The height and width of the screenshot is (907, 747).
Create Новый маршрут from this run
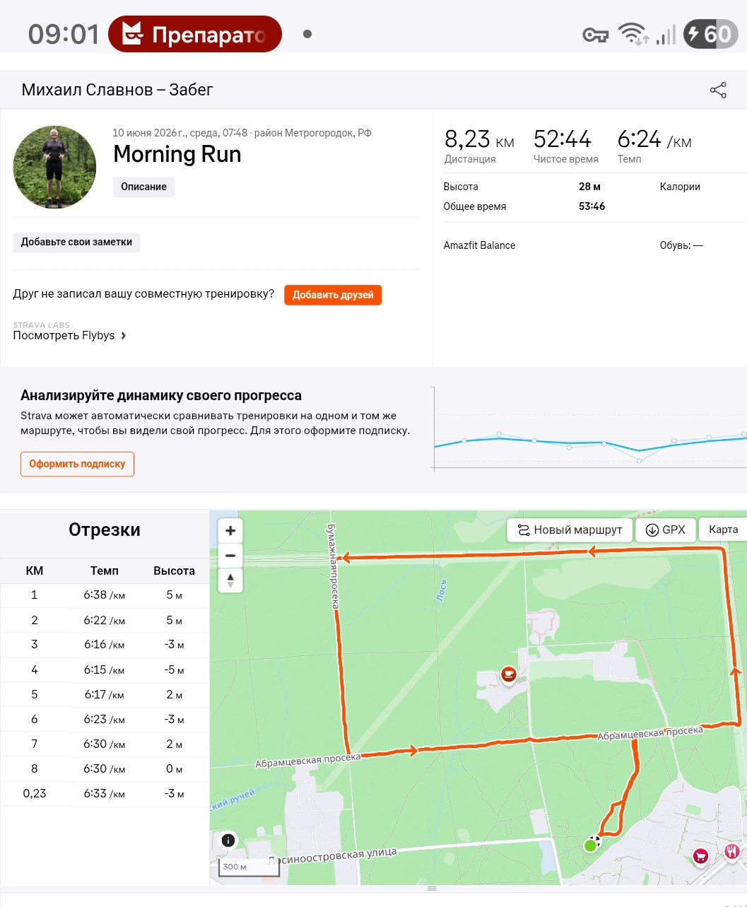click(570, 530)
